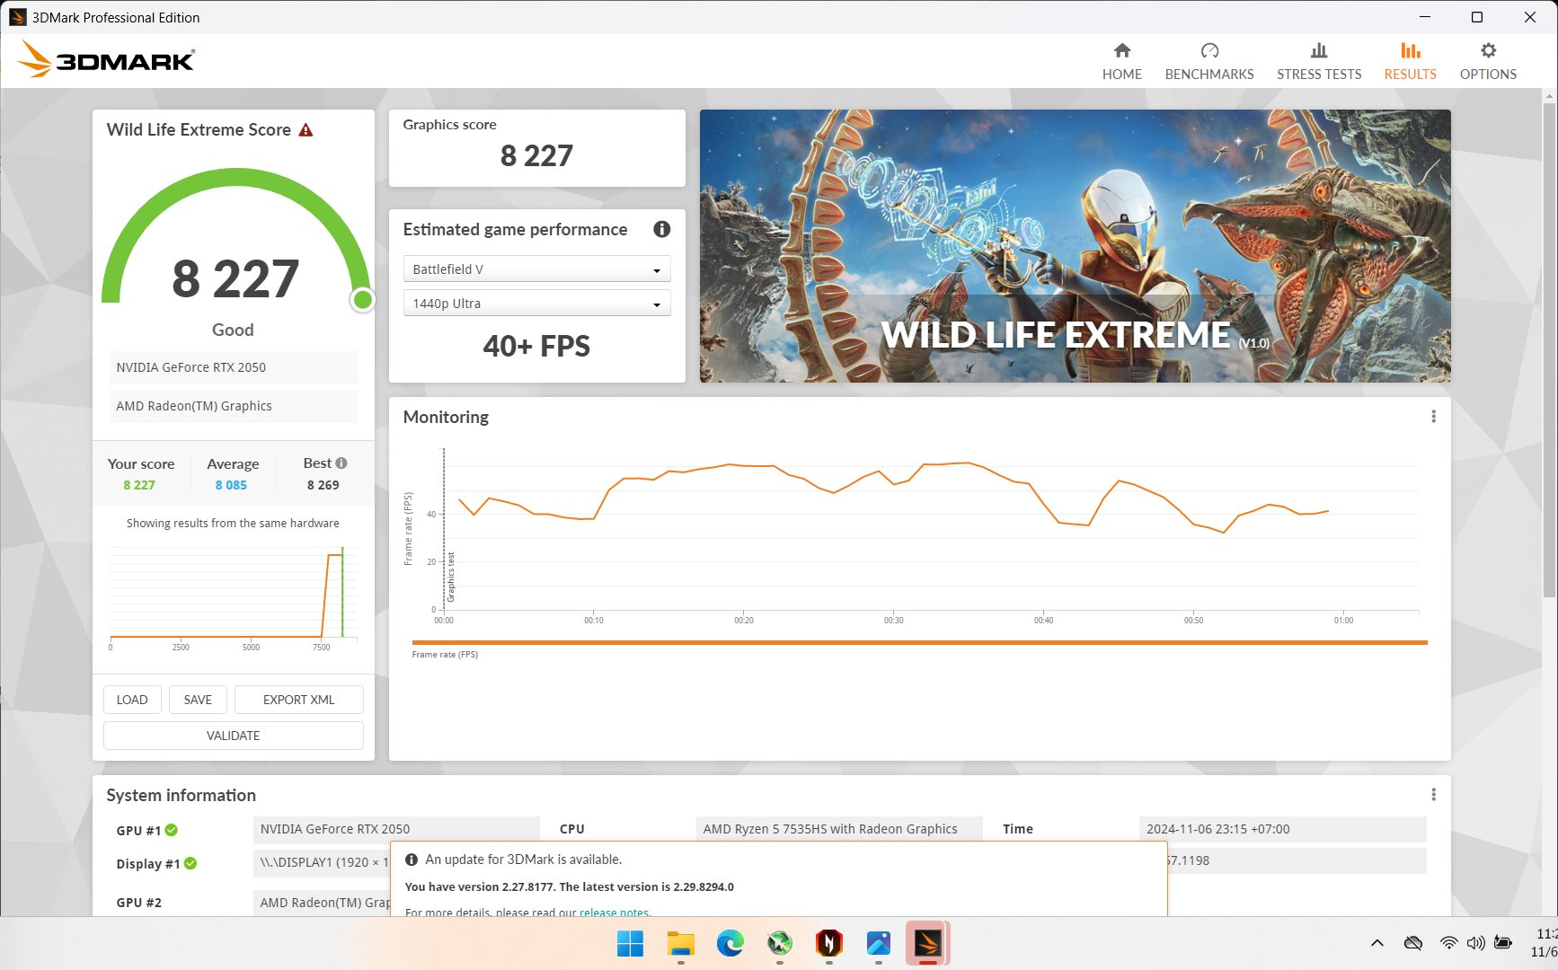Click EXPORT XML button
This screenshot has width=1558, height=970.
coord(298,700)
